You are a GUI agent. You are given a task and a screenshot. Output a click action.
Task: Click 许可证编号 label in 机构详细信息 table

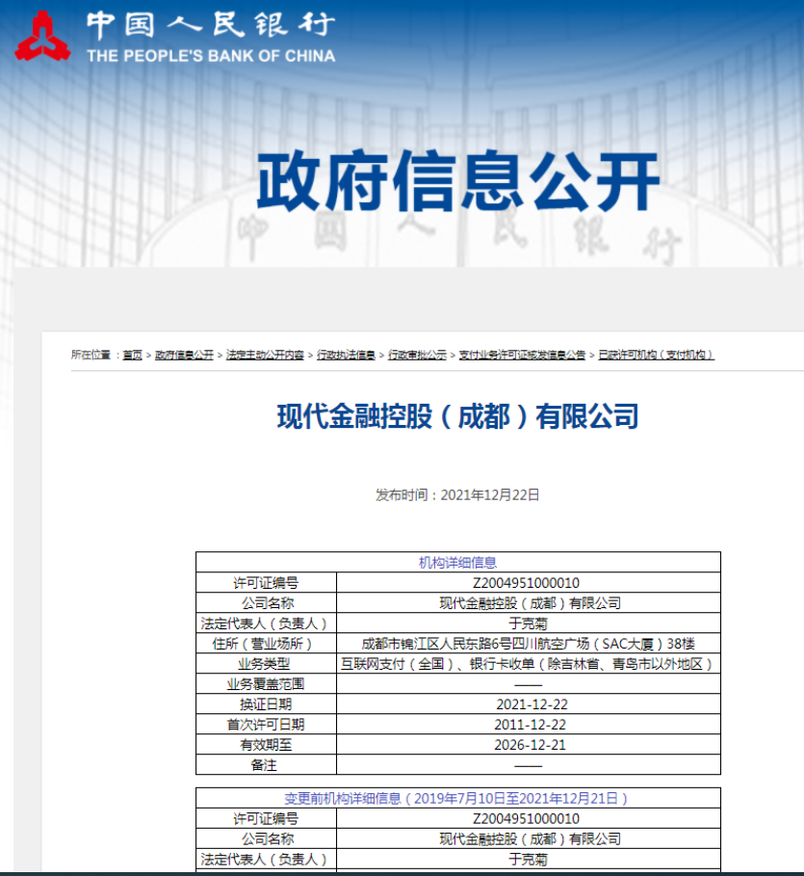pyautogui.click(x=267, y=583)
